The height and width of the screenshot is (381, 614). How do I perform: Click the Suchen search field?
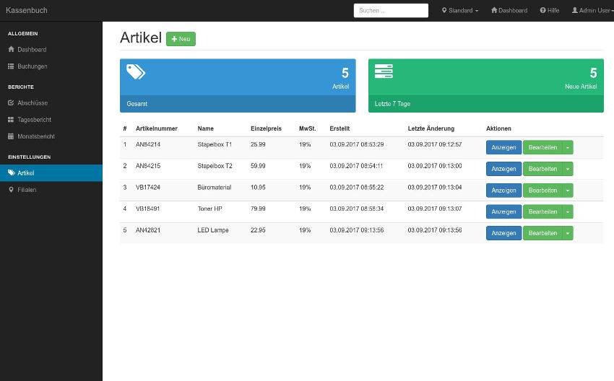click(x=391, y=11)
